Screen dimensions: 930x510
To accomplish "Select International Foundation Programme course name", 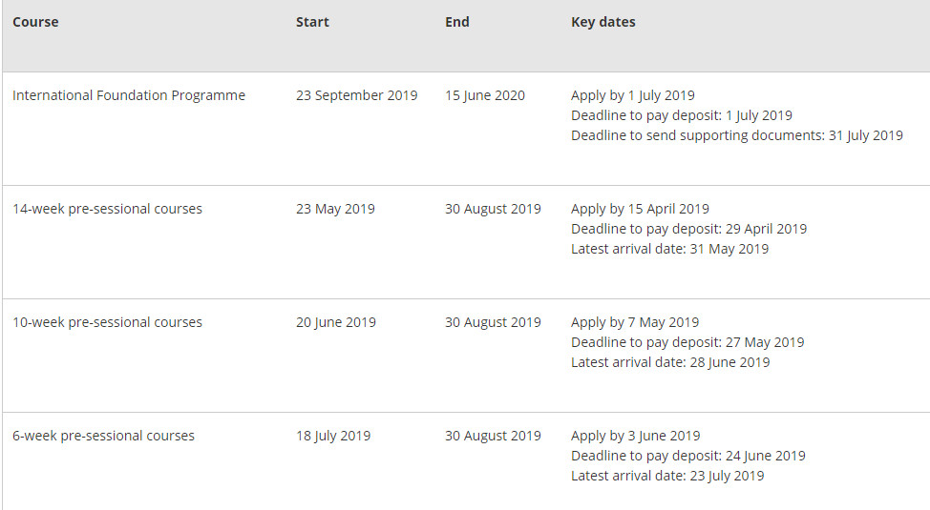I will click(x=129, y=95).
